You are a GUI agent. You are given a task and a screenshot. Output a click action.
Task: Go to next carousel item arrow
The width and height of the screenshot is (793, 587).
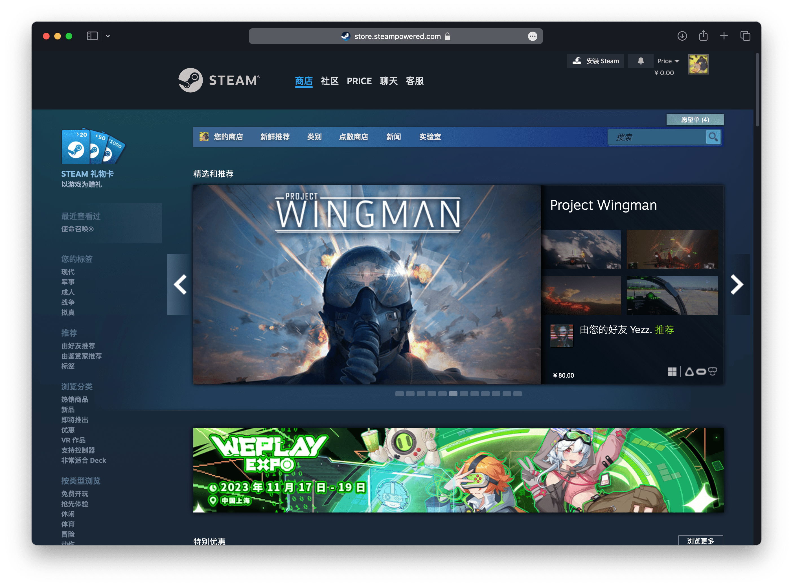[x=737, y=284]
